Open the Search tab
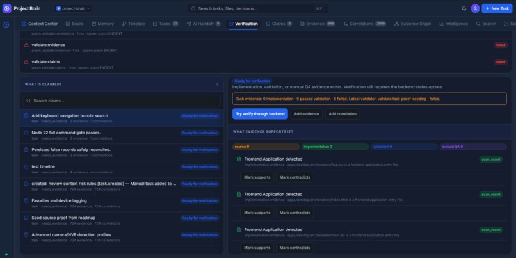Screen dimensions: 516x258 click(x=486, y=24)
